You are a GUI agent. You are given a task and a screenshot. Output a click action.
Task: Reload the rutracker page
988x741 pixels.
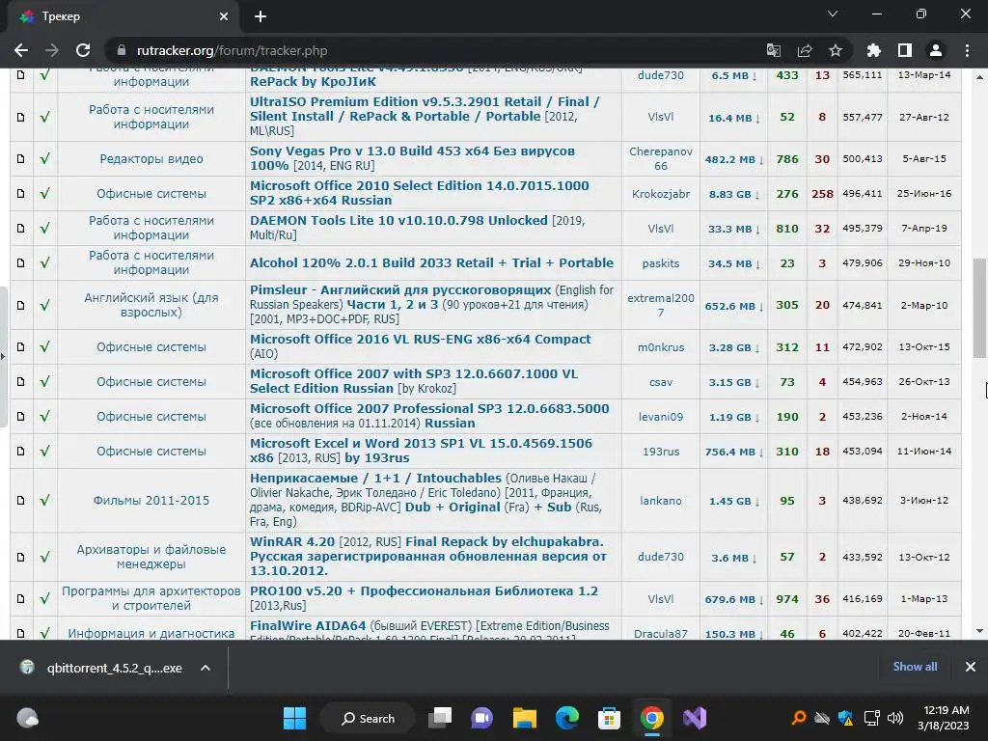[83, 50]
